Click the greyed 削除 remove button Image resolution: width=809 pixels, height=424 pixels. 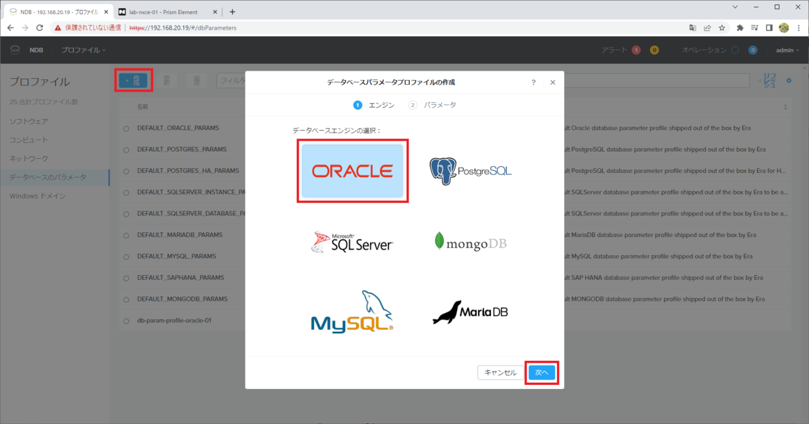point(197,80)
